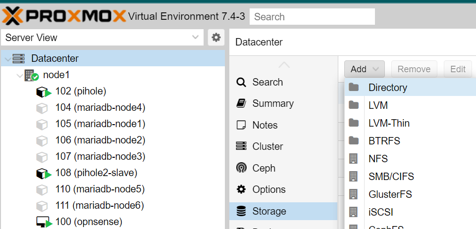Screen dimensions: 476x229
Task: Click the Proxmox logo
Action: click(64, 16)
